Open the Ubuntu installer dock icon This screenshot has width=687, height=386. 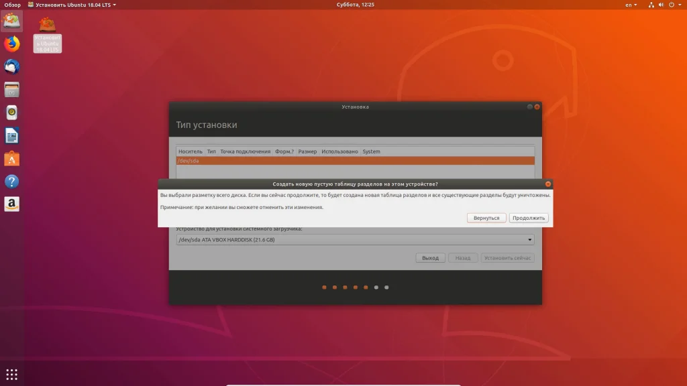point(11,21)
